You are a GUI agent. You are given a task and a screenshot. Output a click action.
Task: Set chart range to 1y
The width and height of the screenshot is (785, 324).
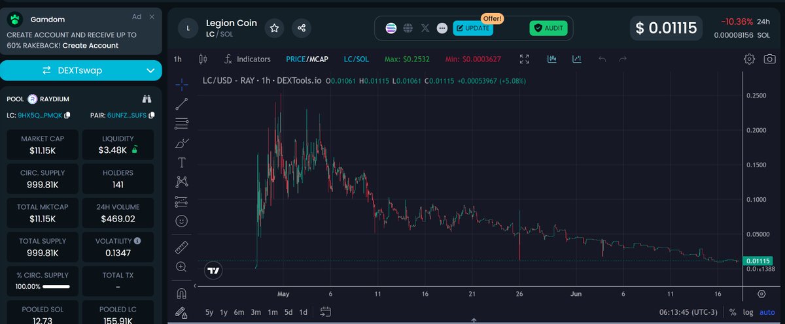(224, 312)
